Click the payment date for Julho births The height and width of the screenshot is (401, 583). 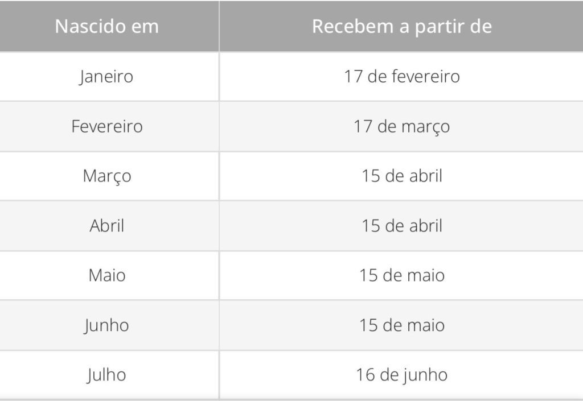coord(401,375)
